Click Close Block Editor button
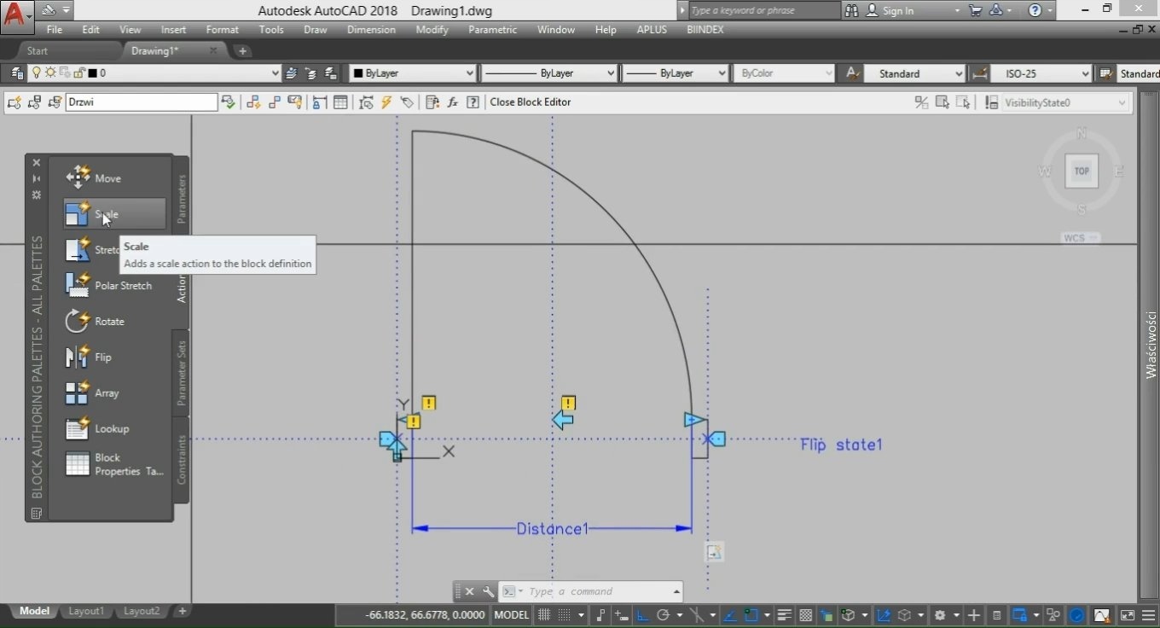Screen dimensions: 1160x628 point(530,102)
